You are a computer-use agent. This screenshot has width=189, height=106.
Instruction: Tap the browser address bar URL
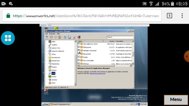pos(86,16)
